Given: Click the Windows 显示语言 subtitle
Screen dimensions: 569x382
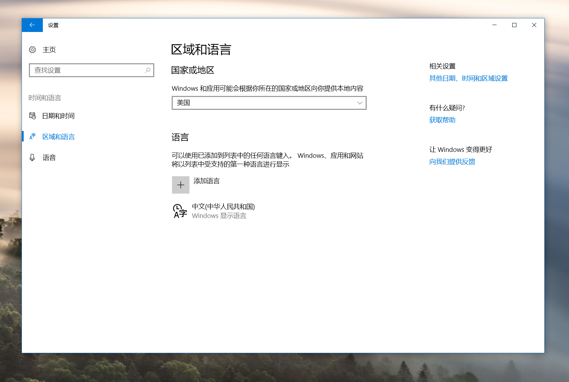Looking at the screenshot, I should coord(219,216).
